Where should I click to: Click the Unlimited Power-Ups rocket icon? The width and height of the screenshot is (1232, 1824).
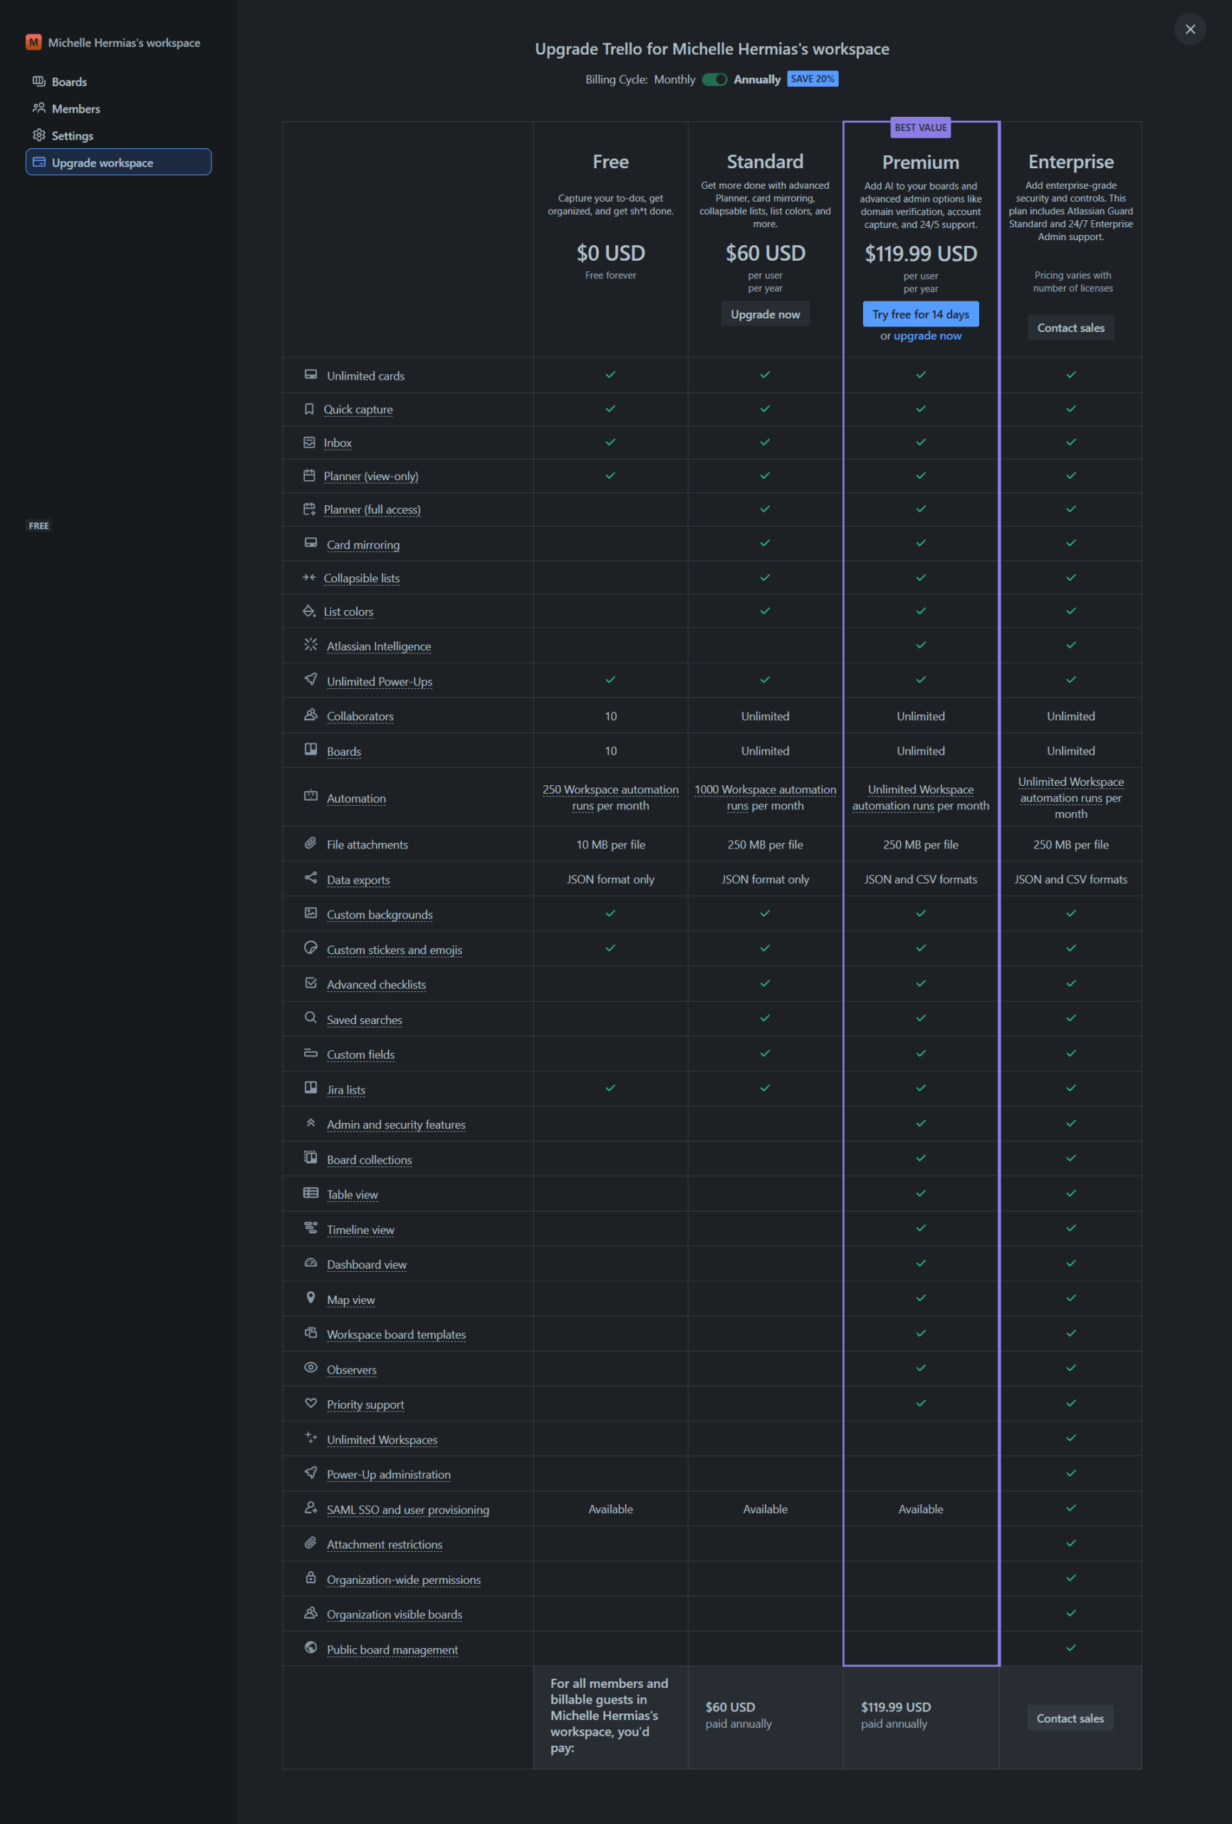click(x=310, y=680)
